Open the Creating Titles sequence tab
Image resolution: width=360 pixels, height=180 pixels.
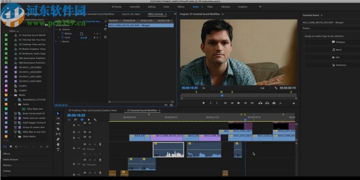[92, 110]
